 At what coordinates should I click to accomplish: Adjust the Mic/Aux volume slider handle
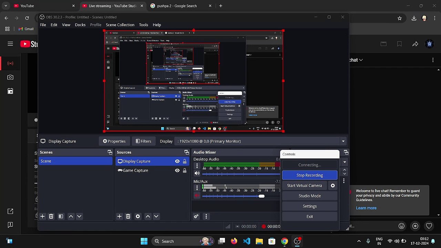point(261,196)
